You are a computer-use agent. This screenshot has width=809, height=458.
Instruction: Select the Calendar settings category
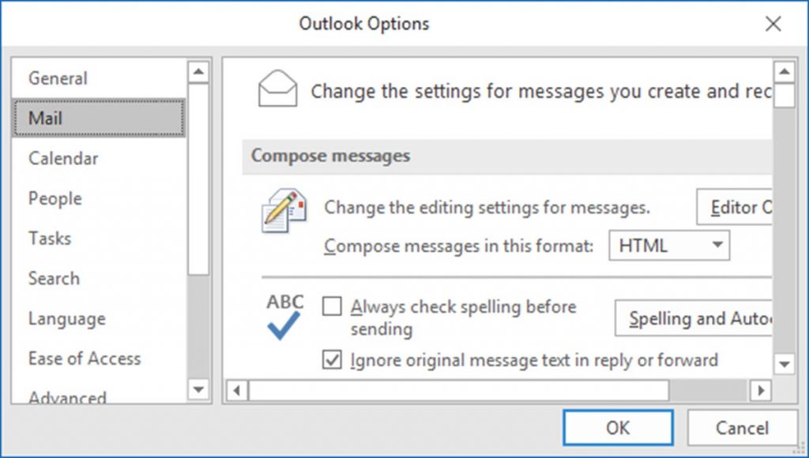point(62,159)
